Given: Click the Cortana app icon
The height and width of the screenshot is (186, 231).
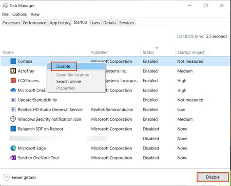Looking at the screenshot, I should click(13, 61).
